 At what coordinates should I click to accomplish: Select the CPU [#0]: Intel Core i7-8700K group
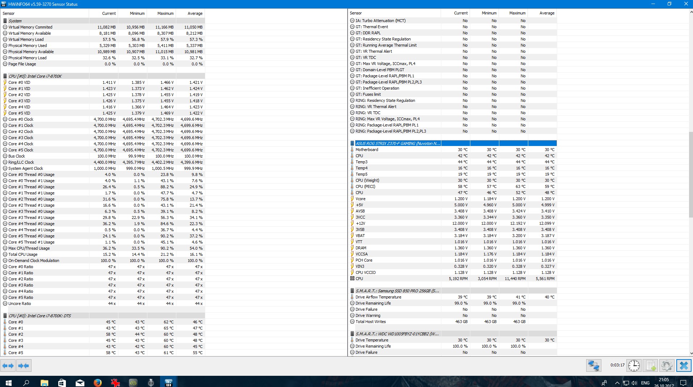[x=103, y=76]
